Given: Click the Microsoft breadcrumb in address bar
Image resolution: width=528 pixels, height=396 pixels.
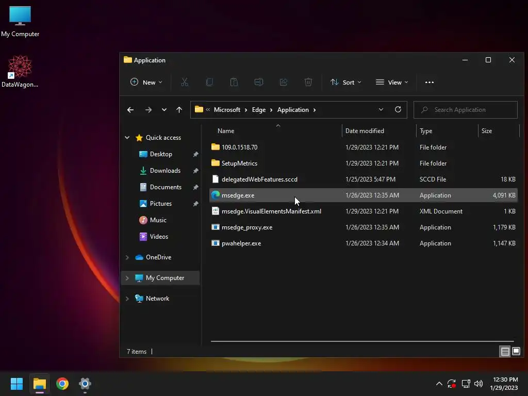Looking at the screenshot, I should tap(227, 110).
